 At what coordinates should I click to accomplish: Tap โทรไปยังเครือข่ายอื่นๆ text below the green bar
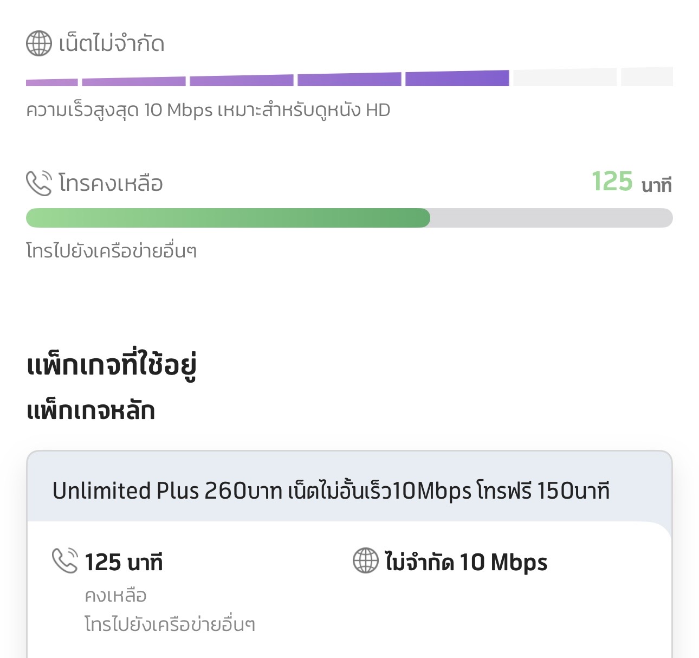(112, 251)
